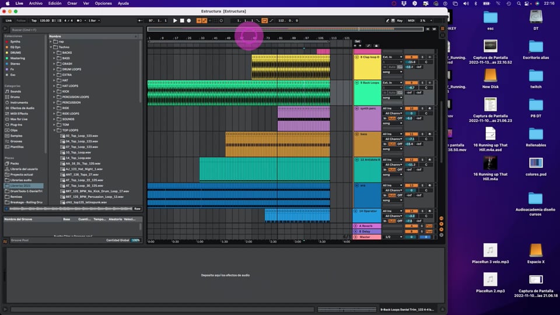Unfold the 9 Back Loops track
Viewport: 560px width, 315px height.
357,83
